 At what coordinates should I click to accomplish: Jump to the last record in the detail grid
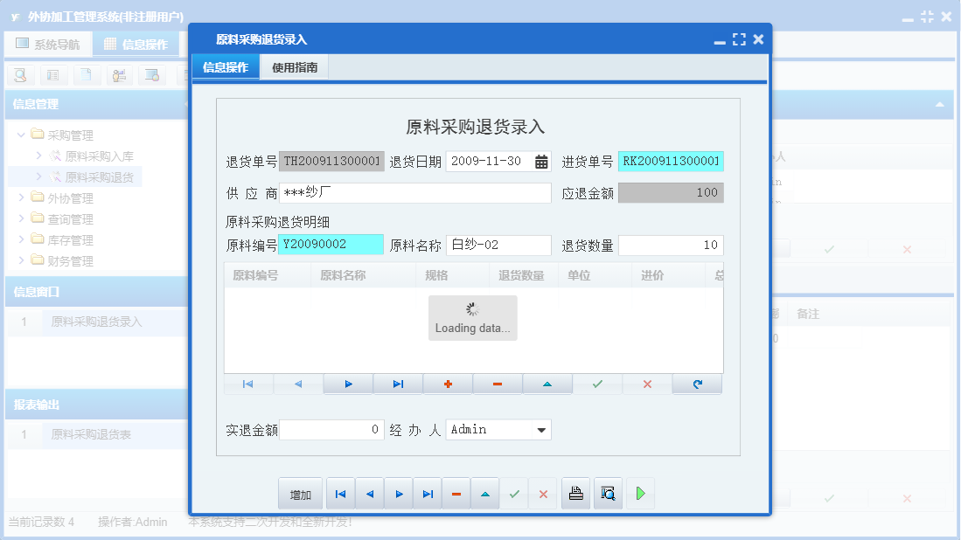(397, 384)
